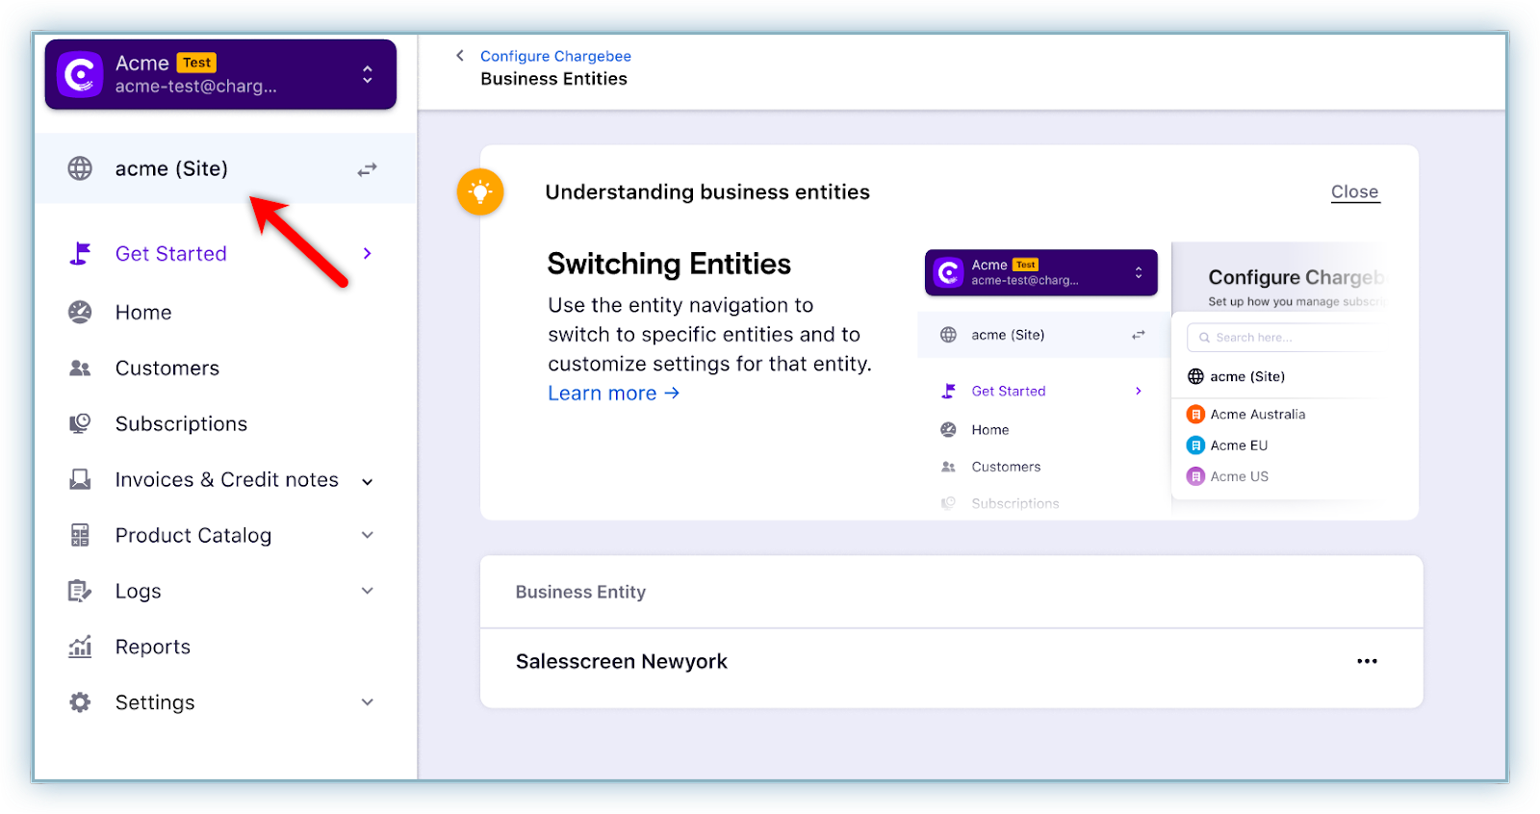
Task: Open the Acme account up-down selector arrows
Action: [x=368, y=74]
